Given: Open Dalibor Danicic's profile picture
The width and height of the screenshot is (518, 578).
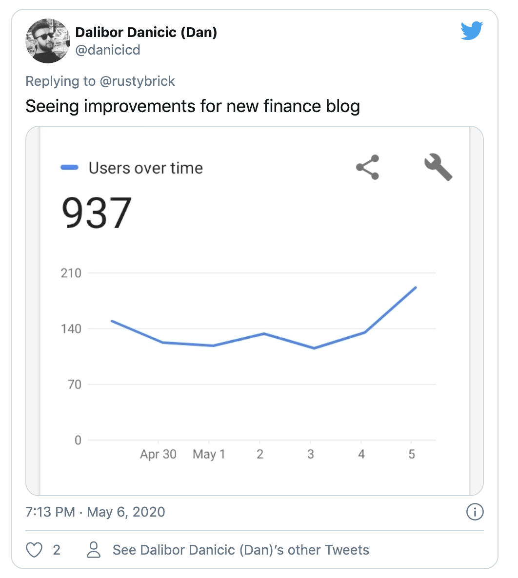Looking at the screenshot, I should 48,41.
